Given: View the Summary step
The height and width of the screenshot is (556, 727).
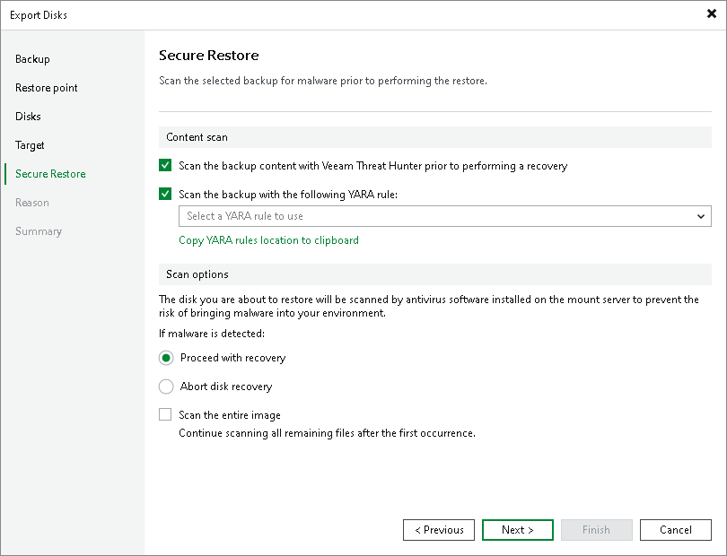Looking at the screenshot, I should (x=39, y=231).
